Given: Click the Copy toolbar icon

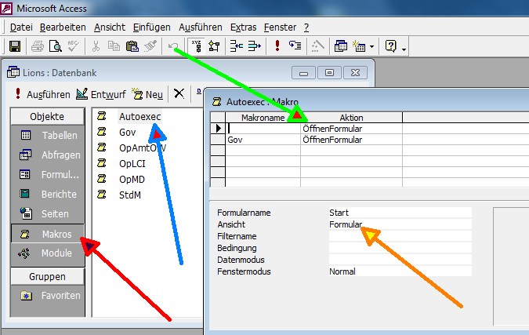Looking at the screenshot, I should coord(114,46).
